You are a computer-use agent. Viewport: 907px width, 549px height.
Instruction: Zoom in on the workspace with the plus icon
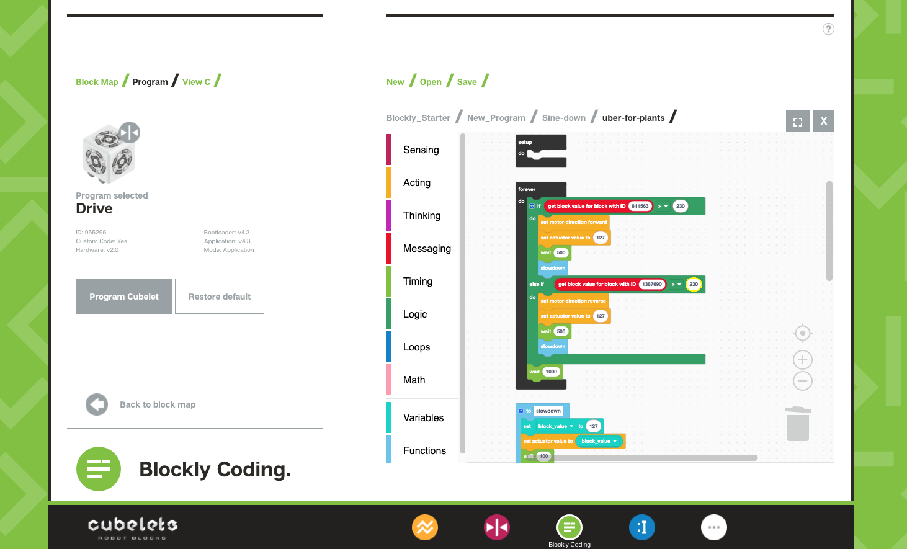(803, 360)
